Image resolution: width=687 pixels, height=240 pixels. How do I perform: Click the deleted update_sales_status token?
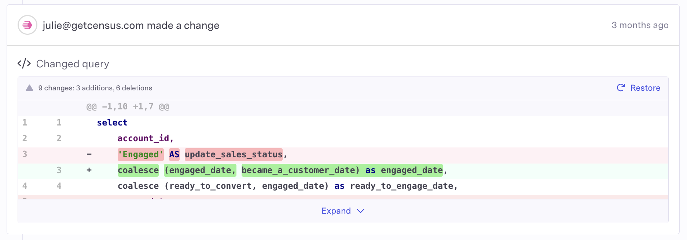[x=234, y=154]
